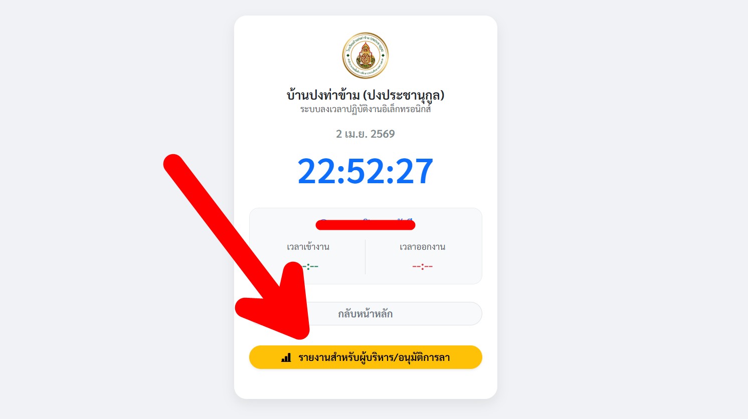
Task: Click word อนุมัติการลา on the yellow button
Action: point(424,357)
